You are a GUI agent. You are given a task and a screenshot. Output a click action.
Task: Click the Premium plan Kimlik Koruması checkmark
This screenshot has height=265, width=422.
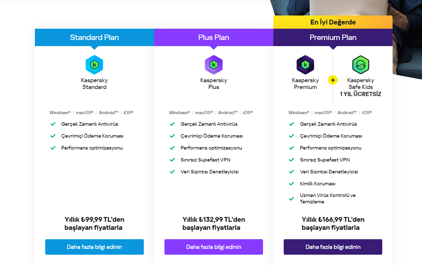click(291, 183)
